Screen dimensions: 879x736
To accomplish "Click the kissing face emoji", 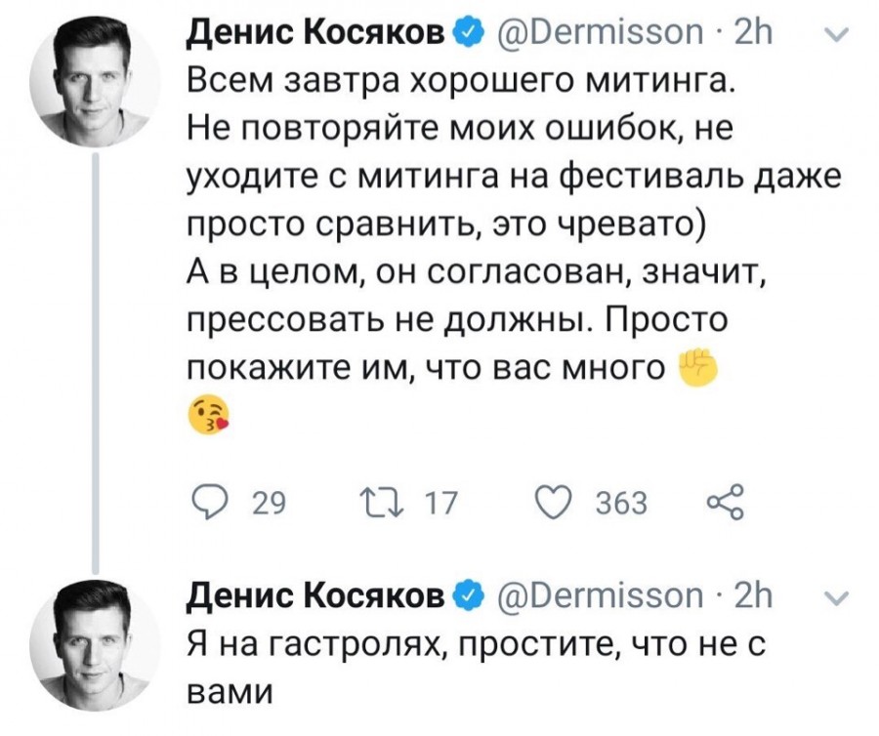I will (x=209, y=416).
